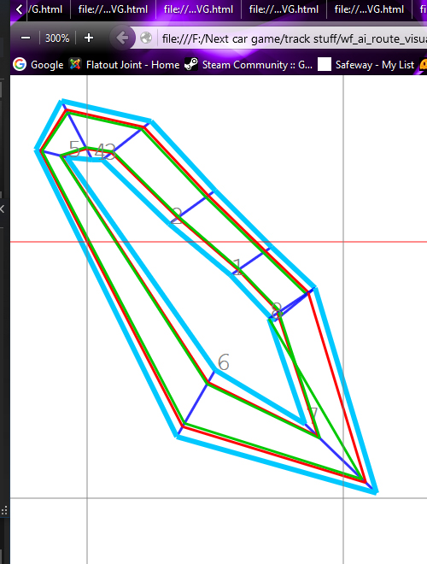This screenshot has width=427, height=564.
Task: Go back with the browser back arrow
Action: (x=122, y=38)
